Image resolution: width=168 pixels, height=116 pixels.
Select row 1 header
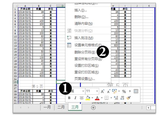pos(15,9)
